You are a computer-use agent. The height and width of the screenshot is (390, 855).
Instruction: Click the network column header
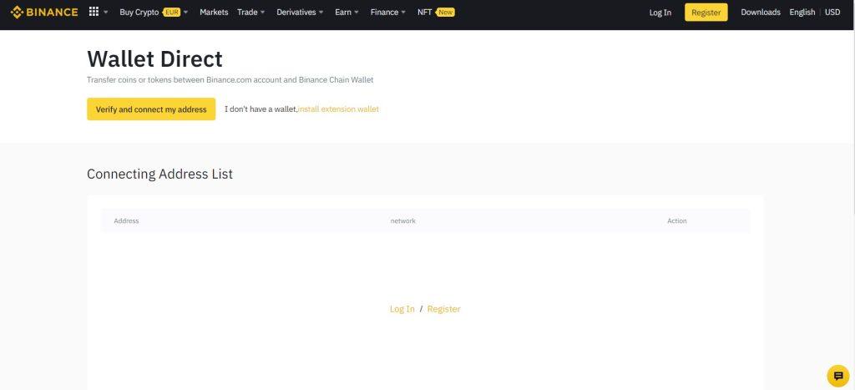(x=403, y=221)
